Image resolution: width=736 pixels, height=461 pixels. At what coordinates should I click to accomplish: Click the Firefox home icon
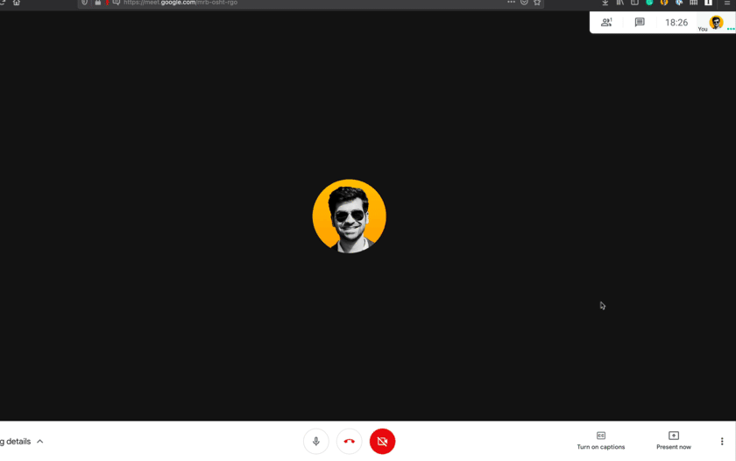pyautogui.click(x=17, y=3)
